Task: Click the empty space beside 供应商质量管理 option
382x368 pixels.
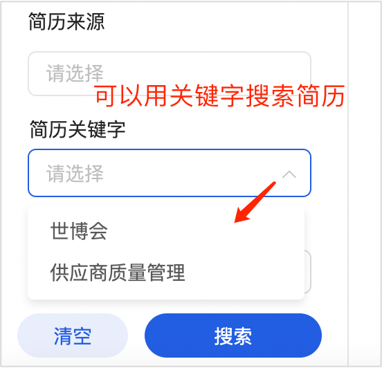Action: coord(244,273)
